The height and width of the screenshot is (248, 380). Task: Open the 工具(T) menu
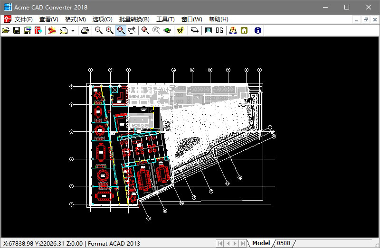point(165,19)
